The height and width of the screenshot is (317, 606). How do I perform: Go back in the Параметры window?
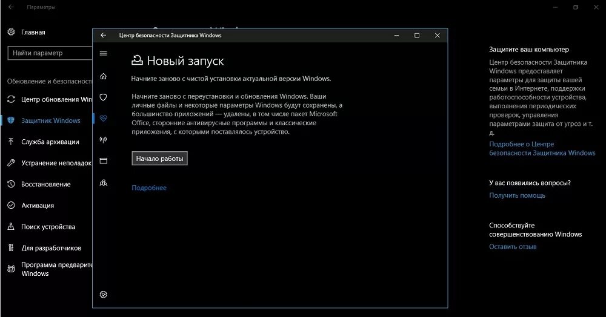pyautogui.click(x=11, y=7)
